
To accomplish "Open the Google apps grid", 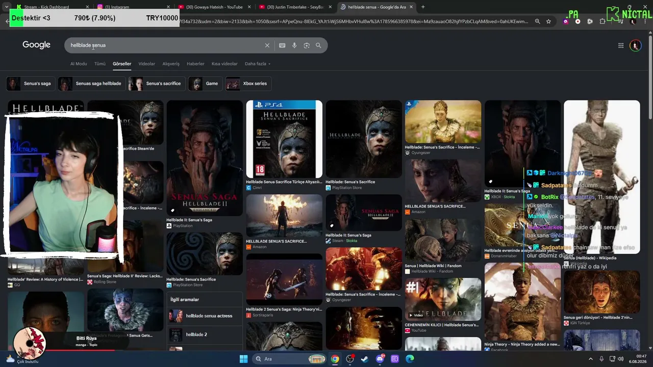I will 621,45.
